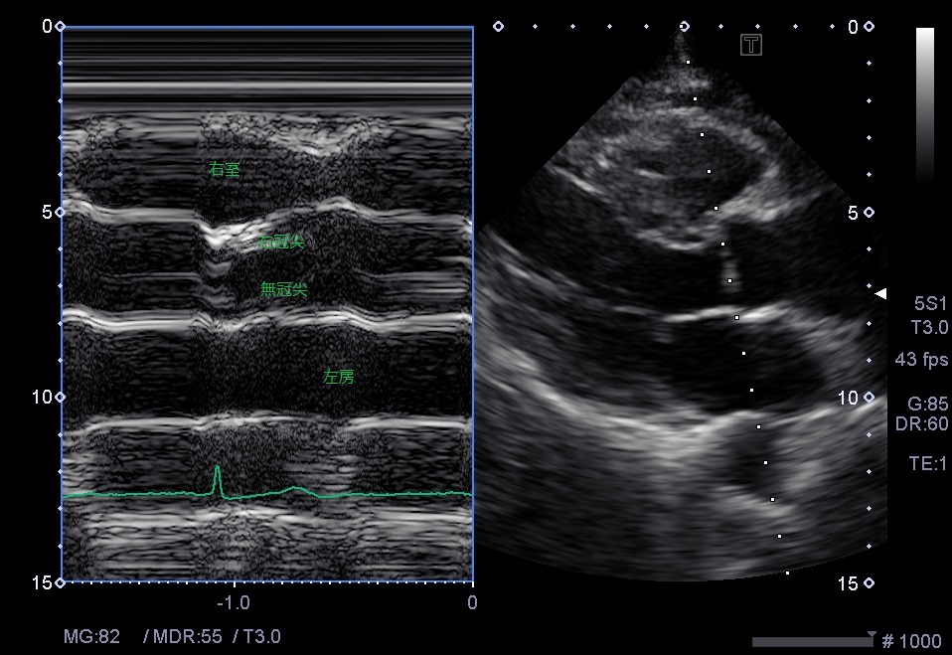952x655 pixels.
Task: Click the MG:82 gain value
Action: pos(91,636)
